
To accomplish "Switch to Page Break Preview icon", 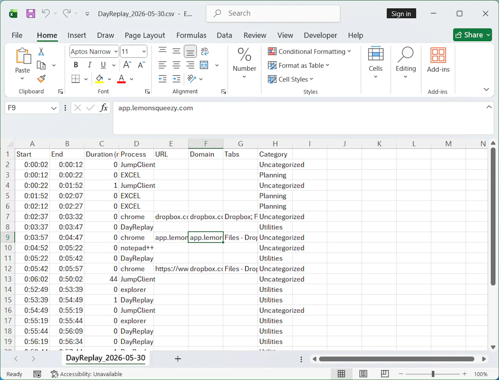I will pyautogui.click(x=385, y=374).
